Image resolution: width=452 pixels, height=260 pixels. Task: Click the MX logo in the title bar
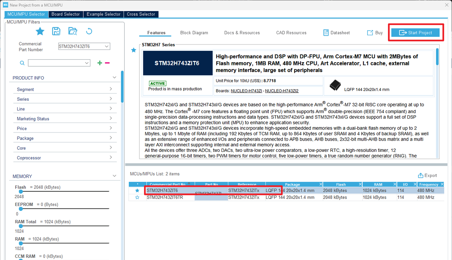pyautogui.click(x=5, y=5)
